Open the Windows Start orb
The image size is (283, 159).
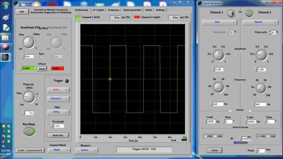coord(6,6)
